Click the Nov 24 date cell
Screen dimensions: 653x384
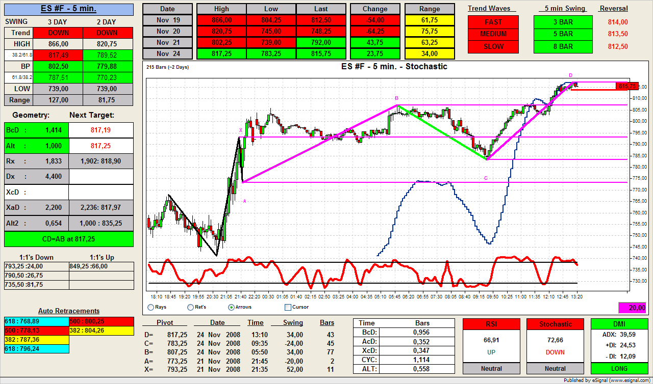167,53
